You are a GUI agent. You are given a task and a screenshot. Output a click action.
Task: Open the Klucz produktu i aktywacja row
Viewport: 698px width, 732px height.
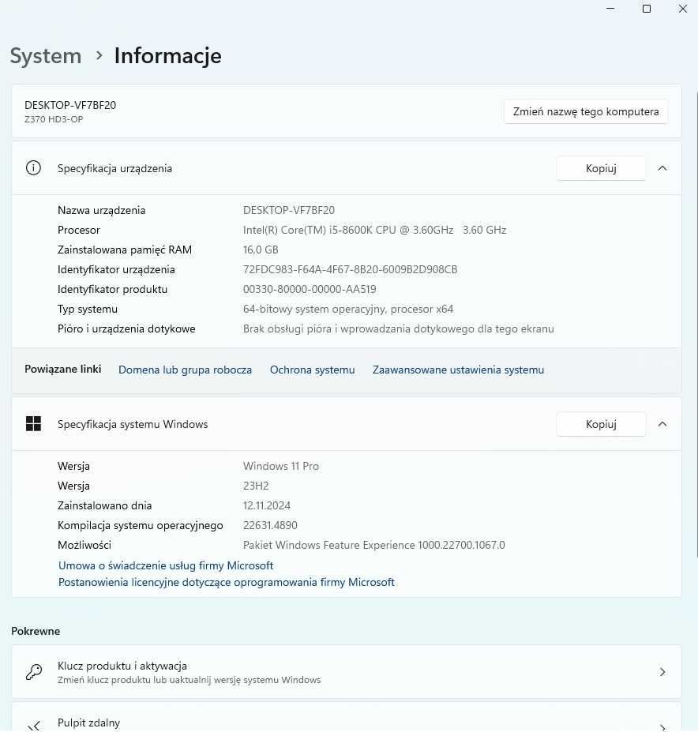(347, 672)
